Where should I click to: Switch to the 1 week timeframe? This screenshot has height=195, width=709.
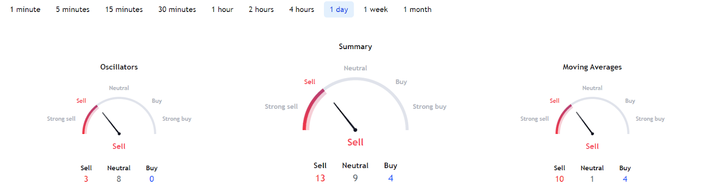pos(376,9)
